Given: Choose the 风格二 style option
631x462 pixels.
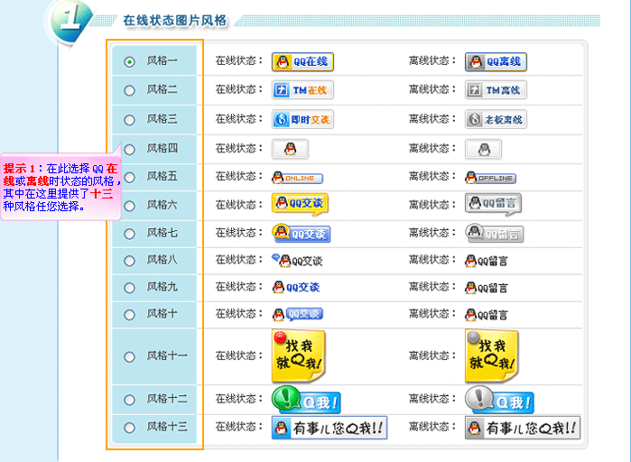Looking at the screenshot, I should coord(129,90).
